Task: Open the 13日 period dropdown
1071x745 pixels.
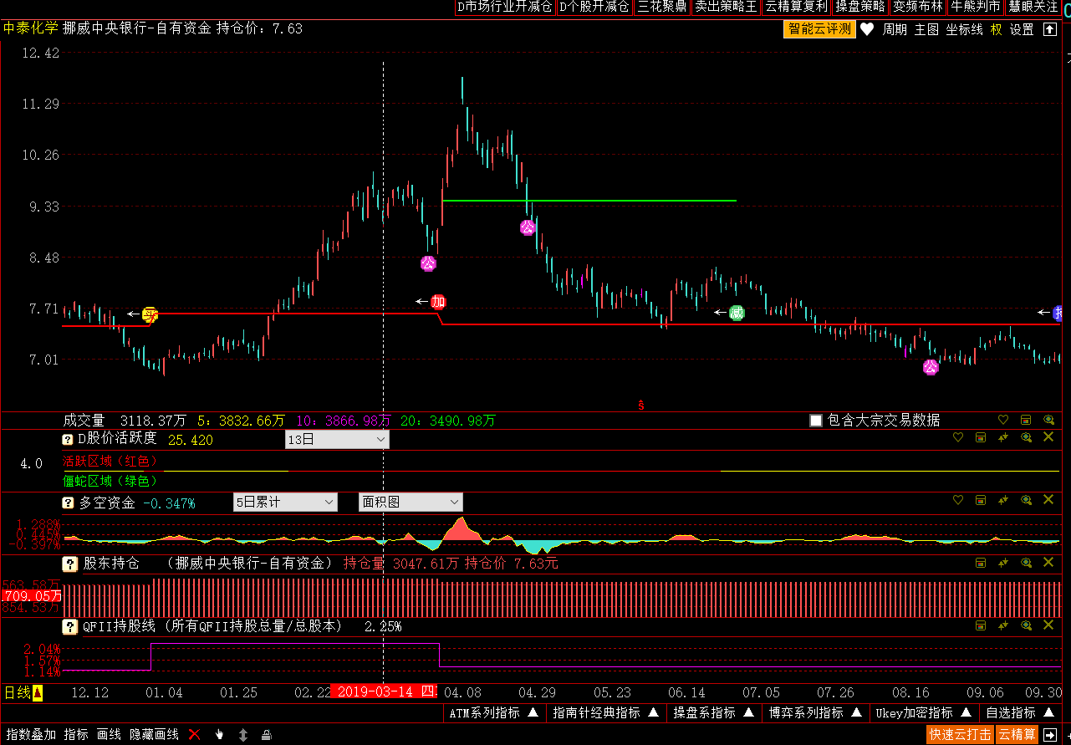Action: [x=337, y=439]
